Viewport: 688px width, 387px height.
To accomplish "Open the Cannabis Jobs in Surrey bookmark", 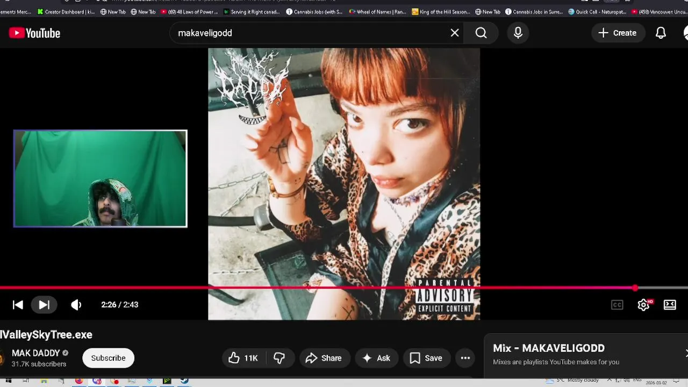I will point(534,12).
